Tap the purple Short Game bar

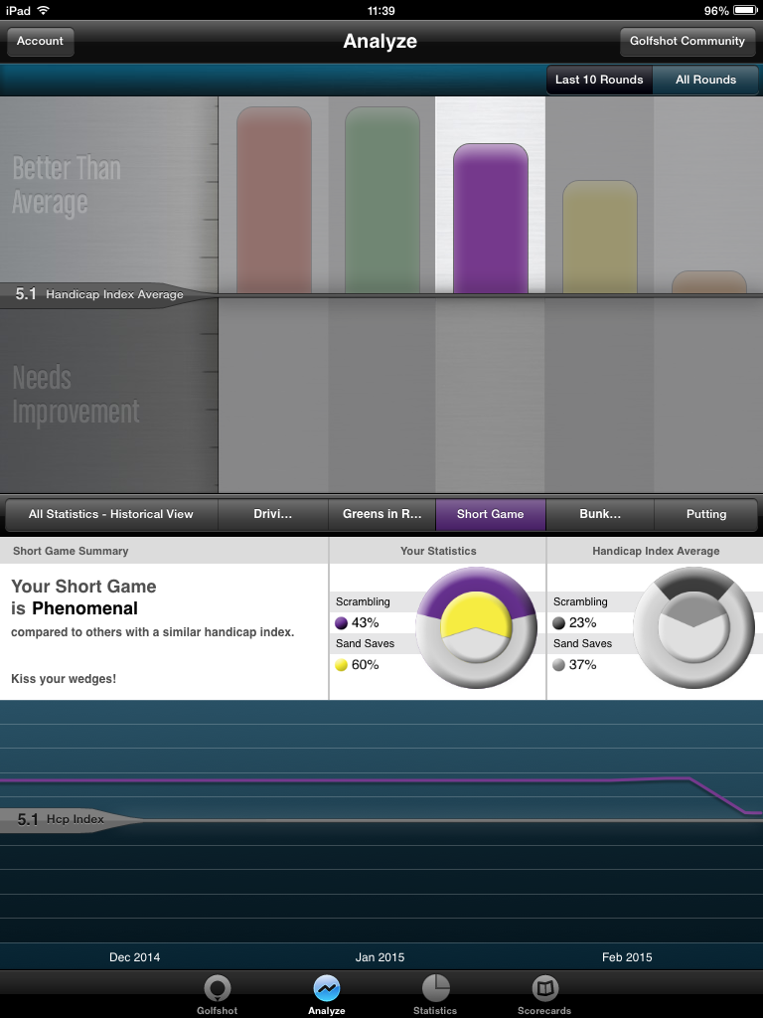point(491,219)
